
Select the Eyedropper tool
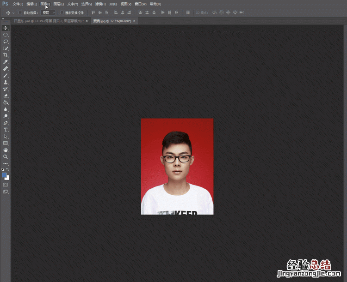pyautogui.click(x=6, y=62)
